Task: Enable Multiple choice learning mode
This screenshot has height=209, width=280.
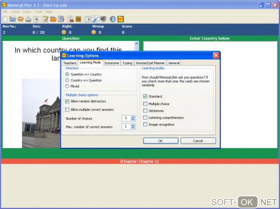Action: pyautogui.click(x=145, y=104)
